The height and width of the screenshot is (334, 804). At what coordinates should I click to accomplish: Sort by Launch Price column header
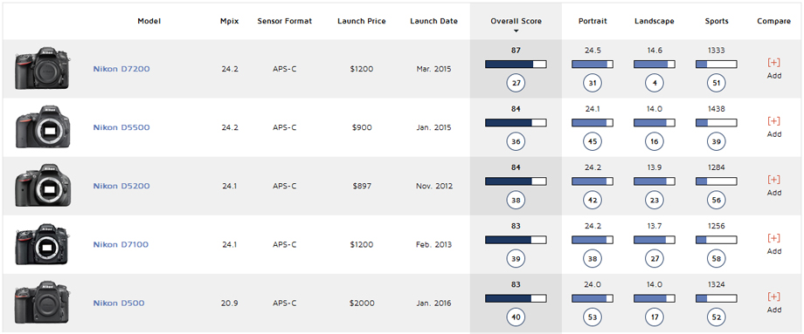(x=362, y=21)
